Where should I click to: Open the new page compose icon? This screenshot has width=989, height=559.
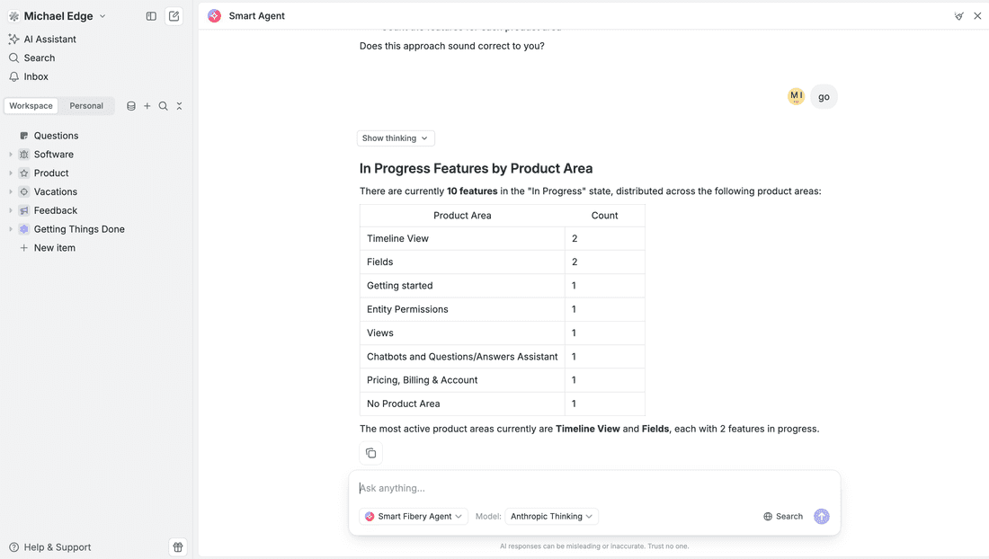174,16
